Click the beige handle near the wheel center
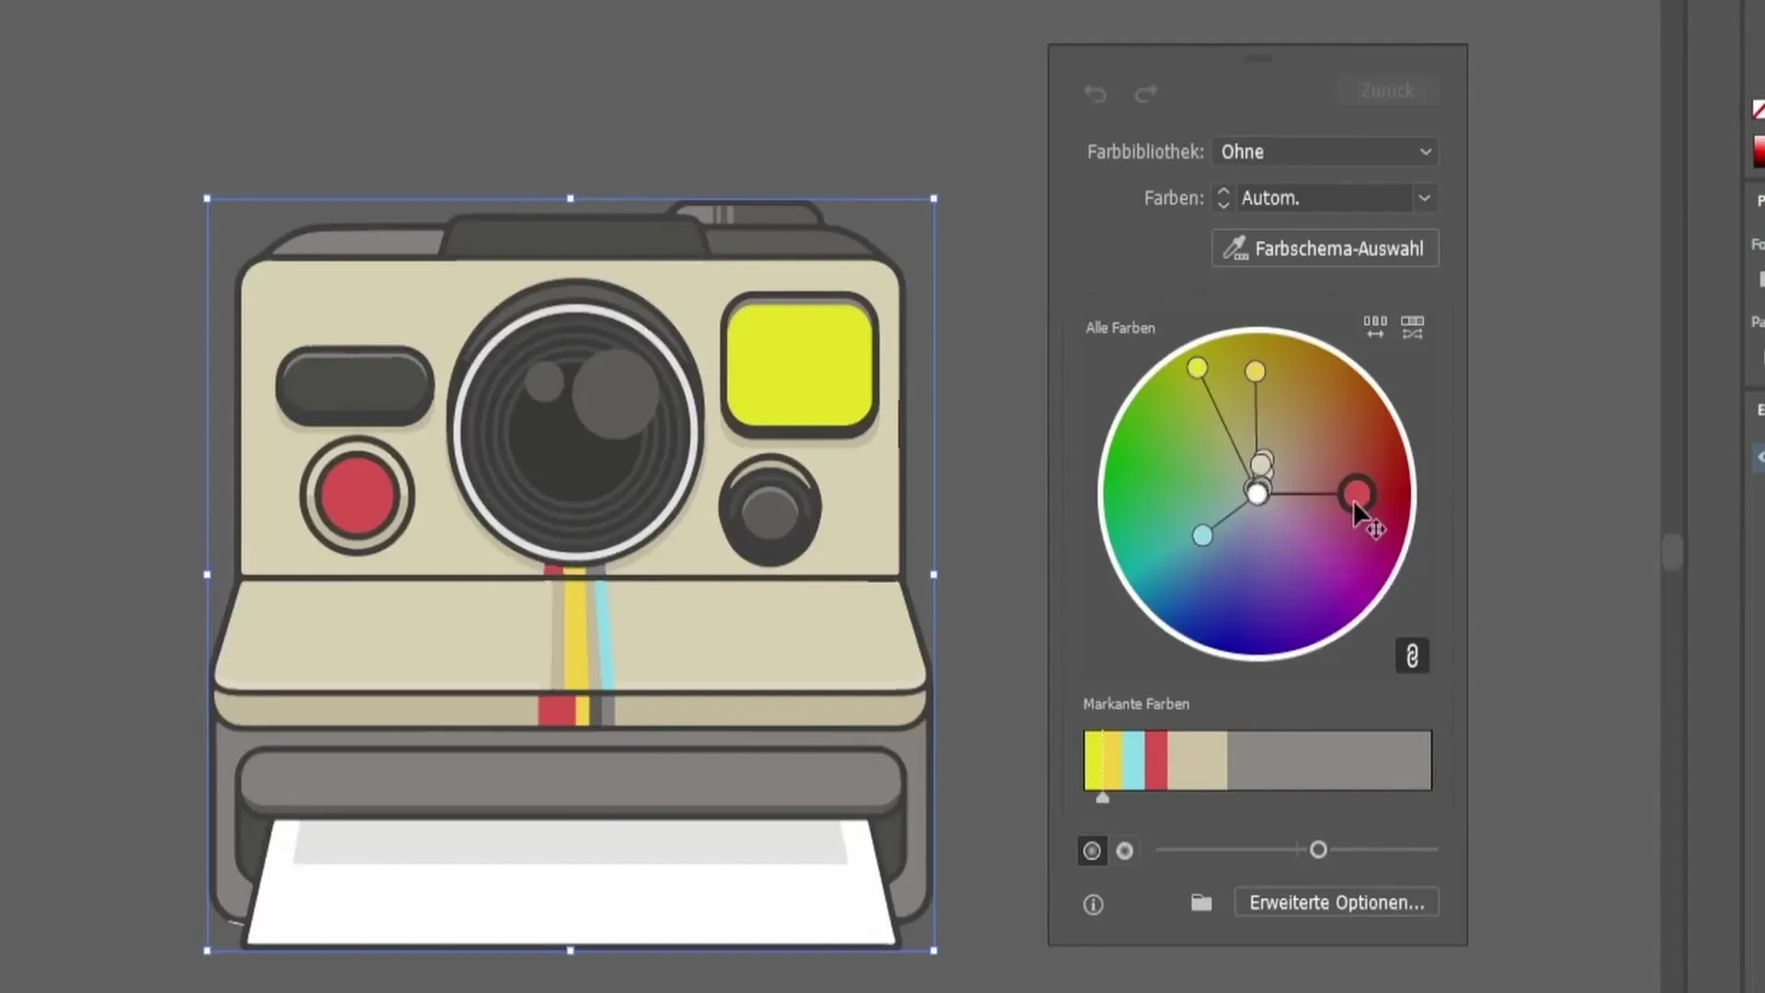1765x993 pixels. (1261, 464)
